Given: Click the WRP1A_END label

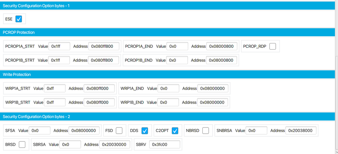Looking at the screenshot, I should click(132, 88).
